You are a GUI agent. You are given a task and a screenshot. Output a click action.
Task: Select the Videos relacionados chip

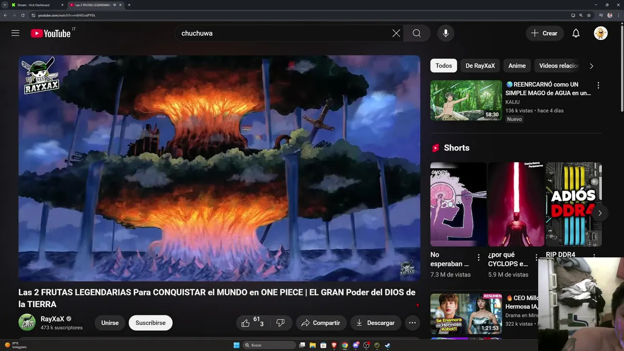point(559,66)
